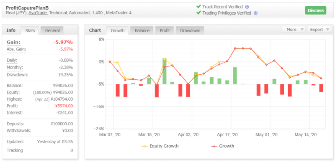This screenshot has height=162, width=335.
Task: Select the Growth chart tab
Action: click(118, 30)
